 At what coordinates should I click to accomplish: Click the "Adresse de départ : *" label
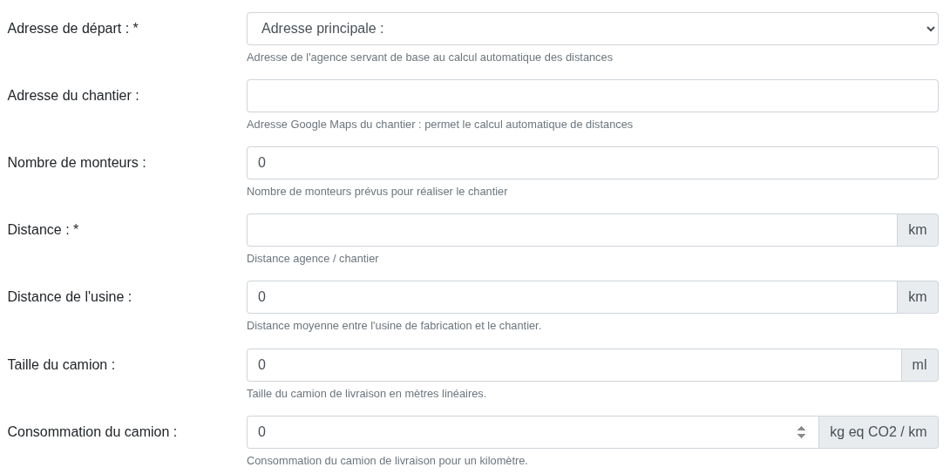(73, 29)
